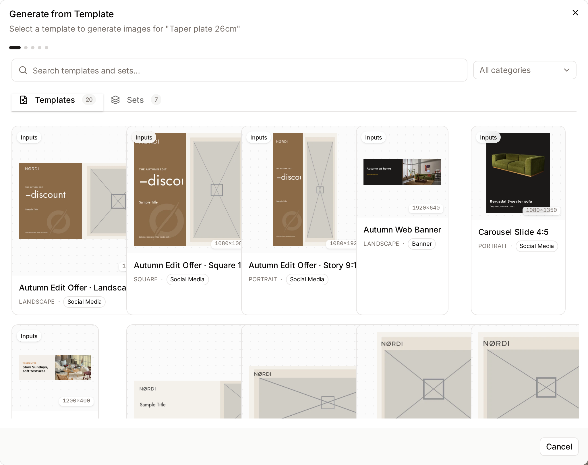Click the Autumn Web Banner title
588x465 pixels.
pos(402,230)
